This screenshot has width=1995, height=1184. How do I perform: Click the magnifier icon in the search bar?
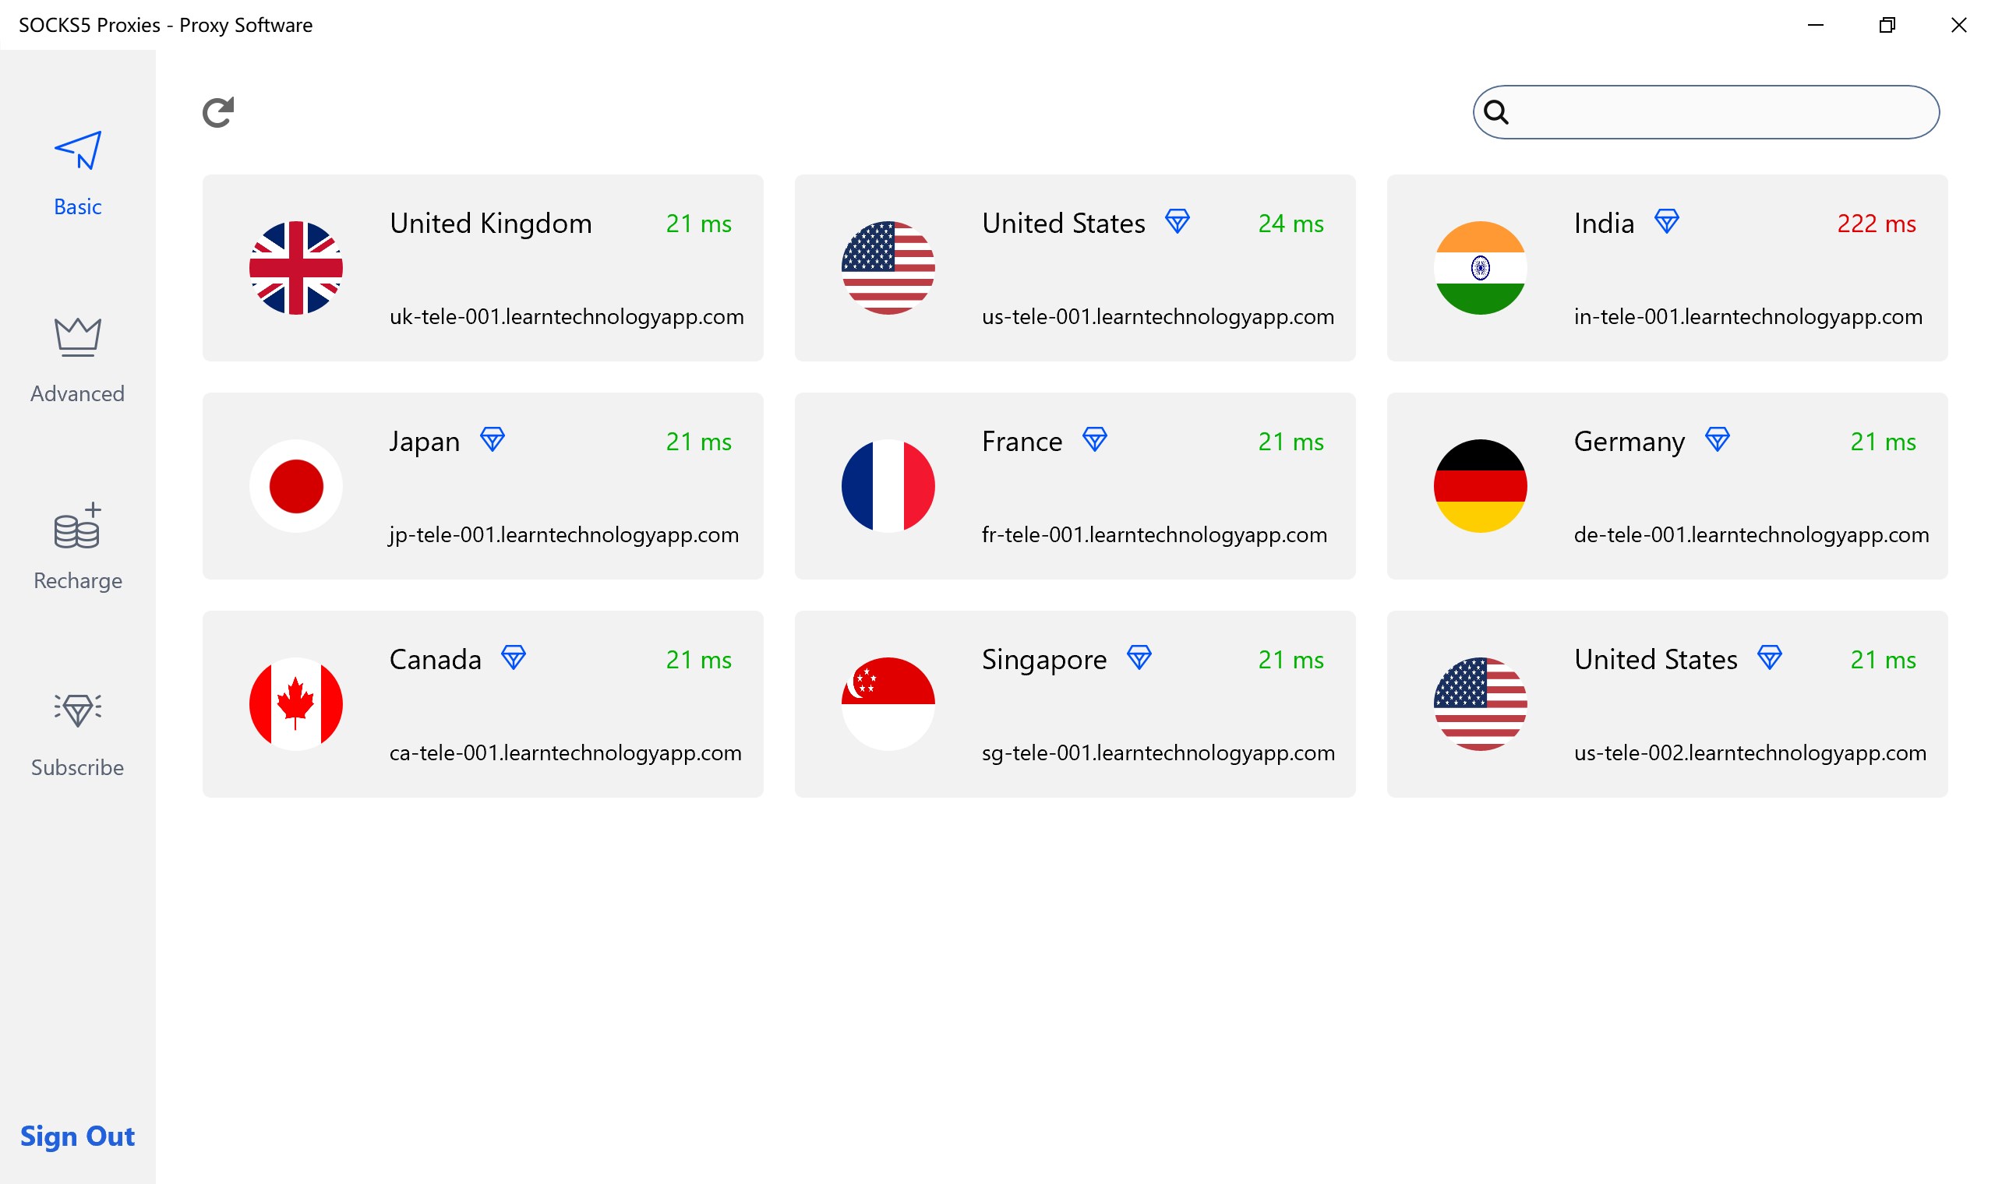tap(1498, 111)
